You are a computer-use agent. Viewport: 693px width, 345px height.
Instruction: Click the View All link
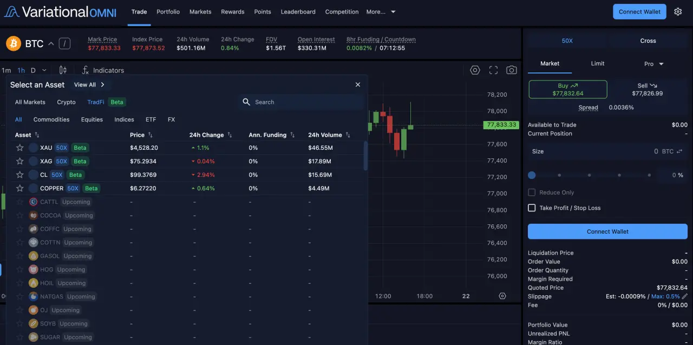pyautogui.click(x=89, y=85)
